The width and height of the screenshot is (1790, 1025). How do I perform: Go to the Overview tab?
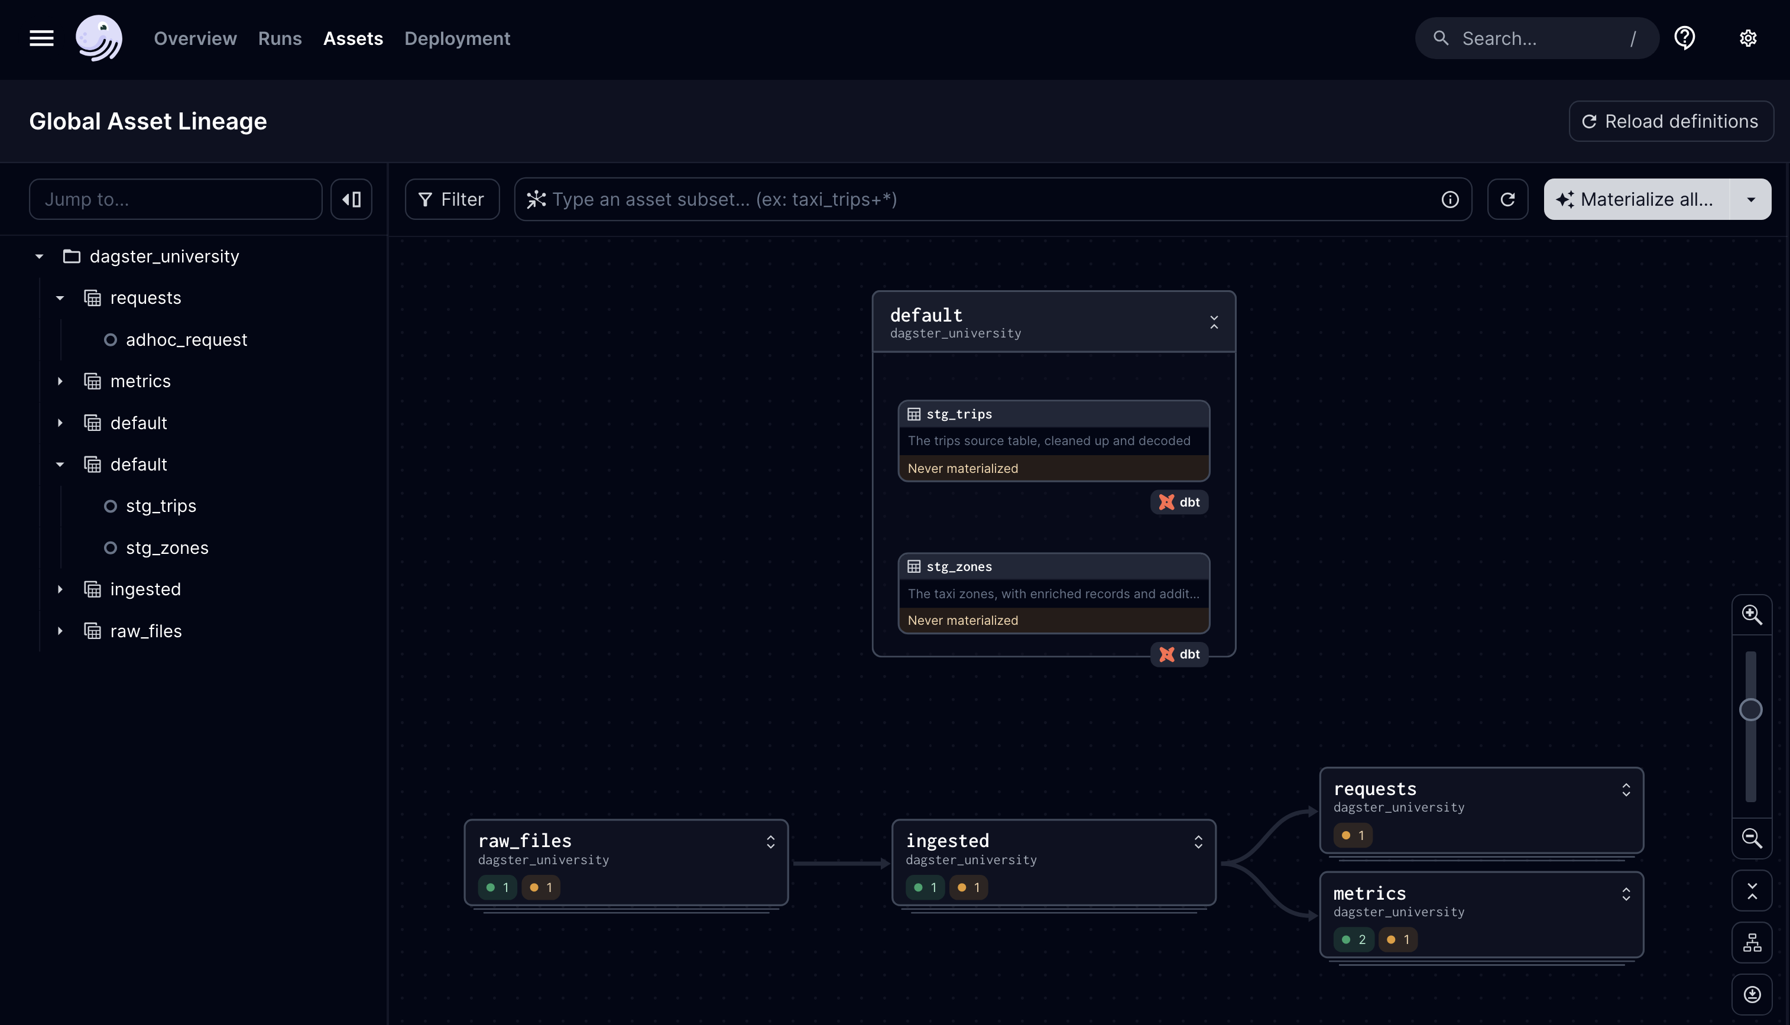tap(195, 38)
